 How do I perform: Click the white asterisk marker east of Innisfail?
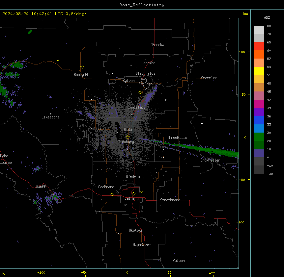pos(165,100)
